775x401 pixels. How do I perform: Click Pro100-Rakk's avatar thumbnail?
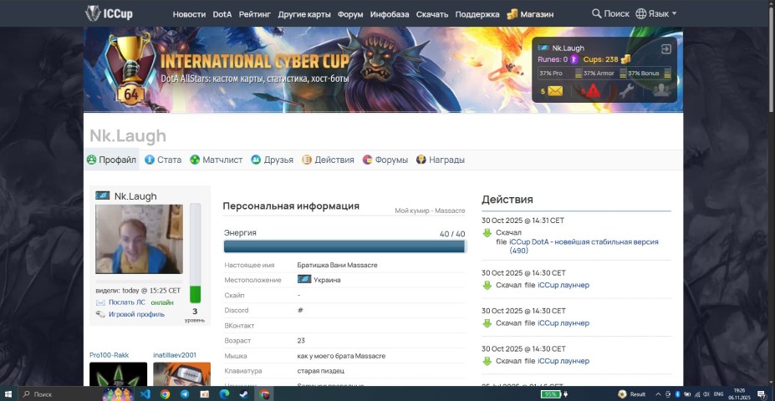[x=118, y=374]
